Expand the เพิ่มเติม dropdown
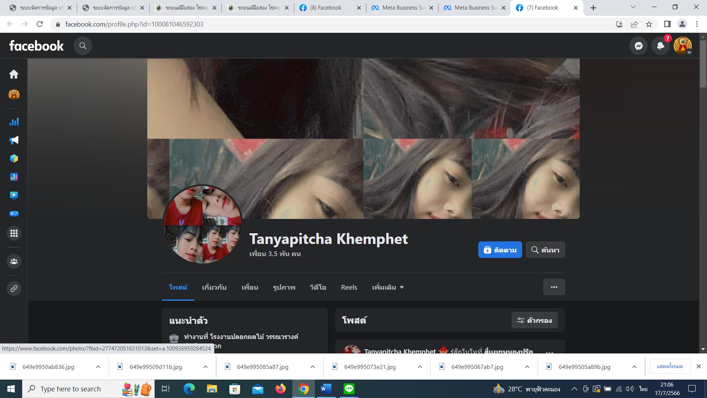Image resolution: width=707 pixels, height=398 pixels. tap(388, 287)
